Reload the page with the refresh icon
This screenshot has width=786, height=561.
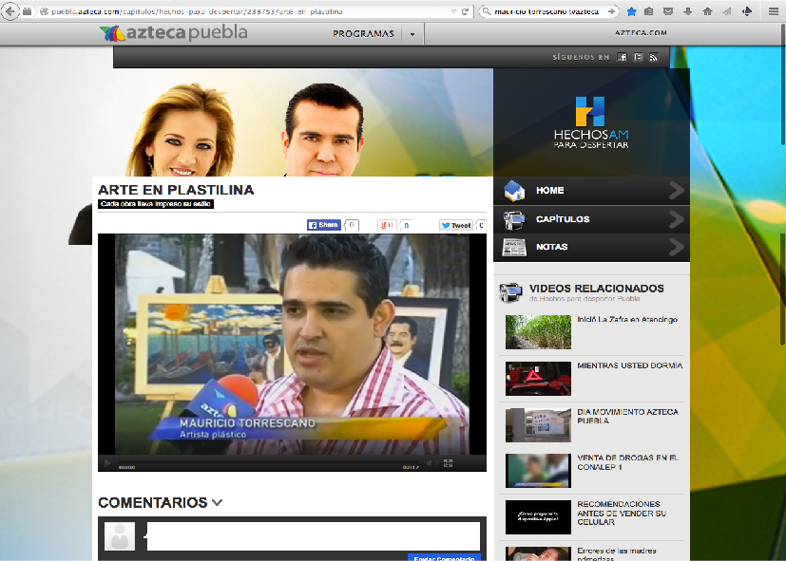[465, 11]
